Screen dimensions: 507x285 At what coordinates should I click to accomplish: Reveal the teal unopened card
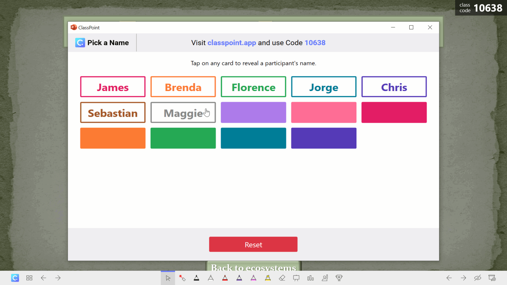253,138
